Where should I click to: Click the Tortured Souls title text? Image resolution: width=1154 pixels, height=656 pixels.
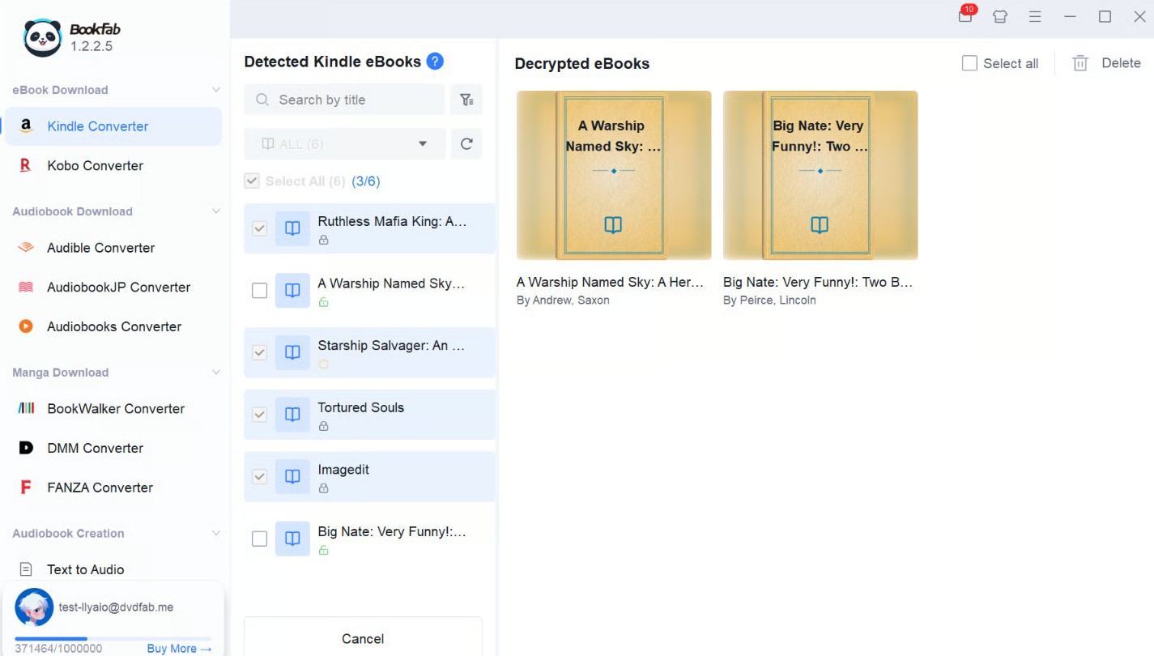pyautogui.click(x=360, y=407)
